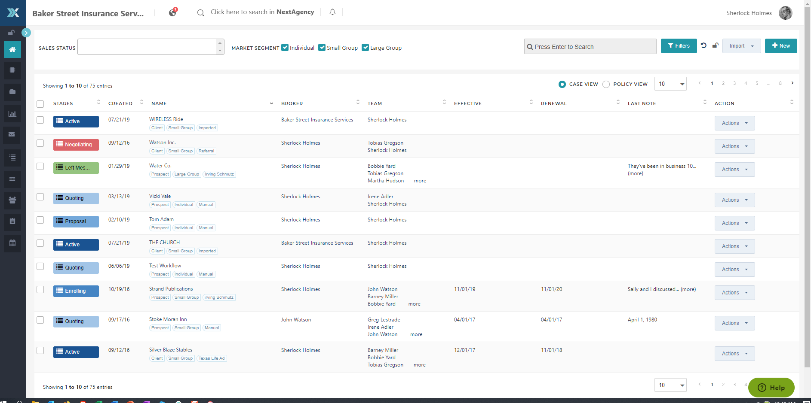This screenshot has height=403, width=811.
Task: Sort table by the Created column header
Action: [120, 103]
